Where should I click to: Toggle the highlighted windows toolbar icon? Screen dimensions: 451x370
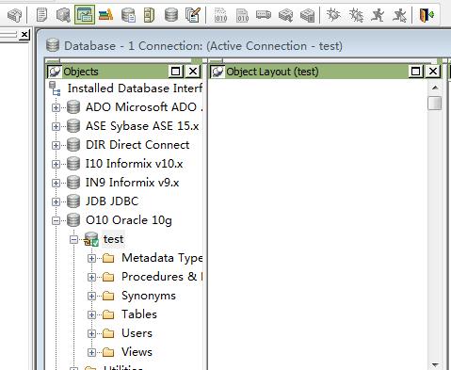85,15
